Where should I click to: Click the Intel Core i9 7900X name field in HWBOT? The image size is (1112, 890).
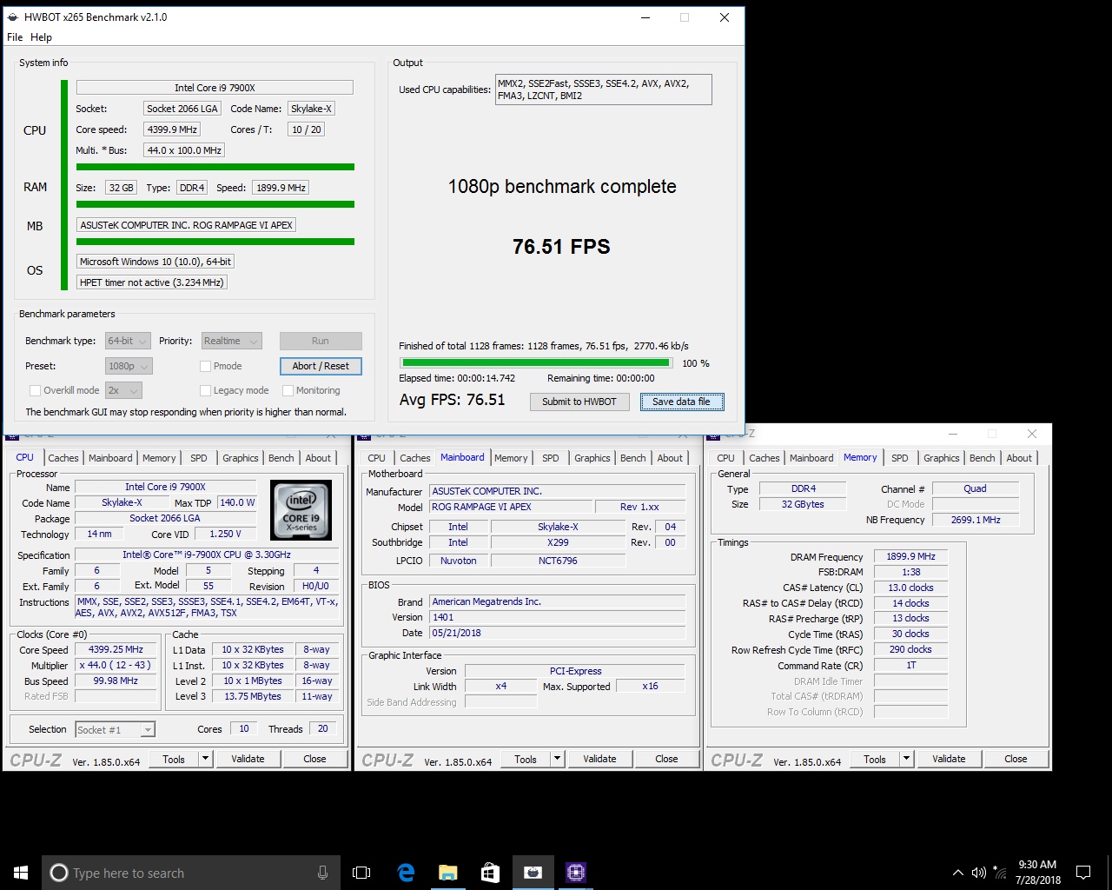[215, 88]
